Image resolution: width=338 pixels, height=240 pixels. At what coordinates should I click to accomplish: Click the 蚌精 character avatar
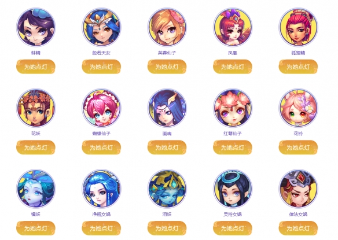[36, 27]
